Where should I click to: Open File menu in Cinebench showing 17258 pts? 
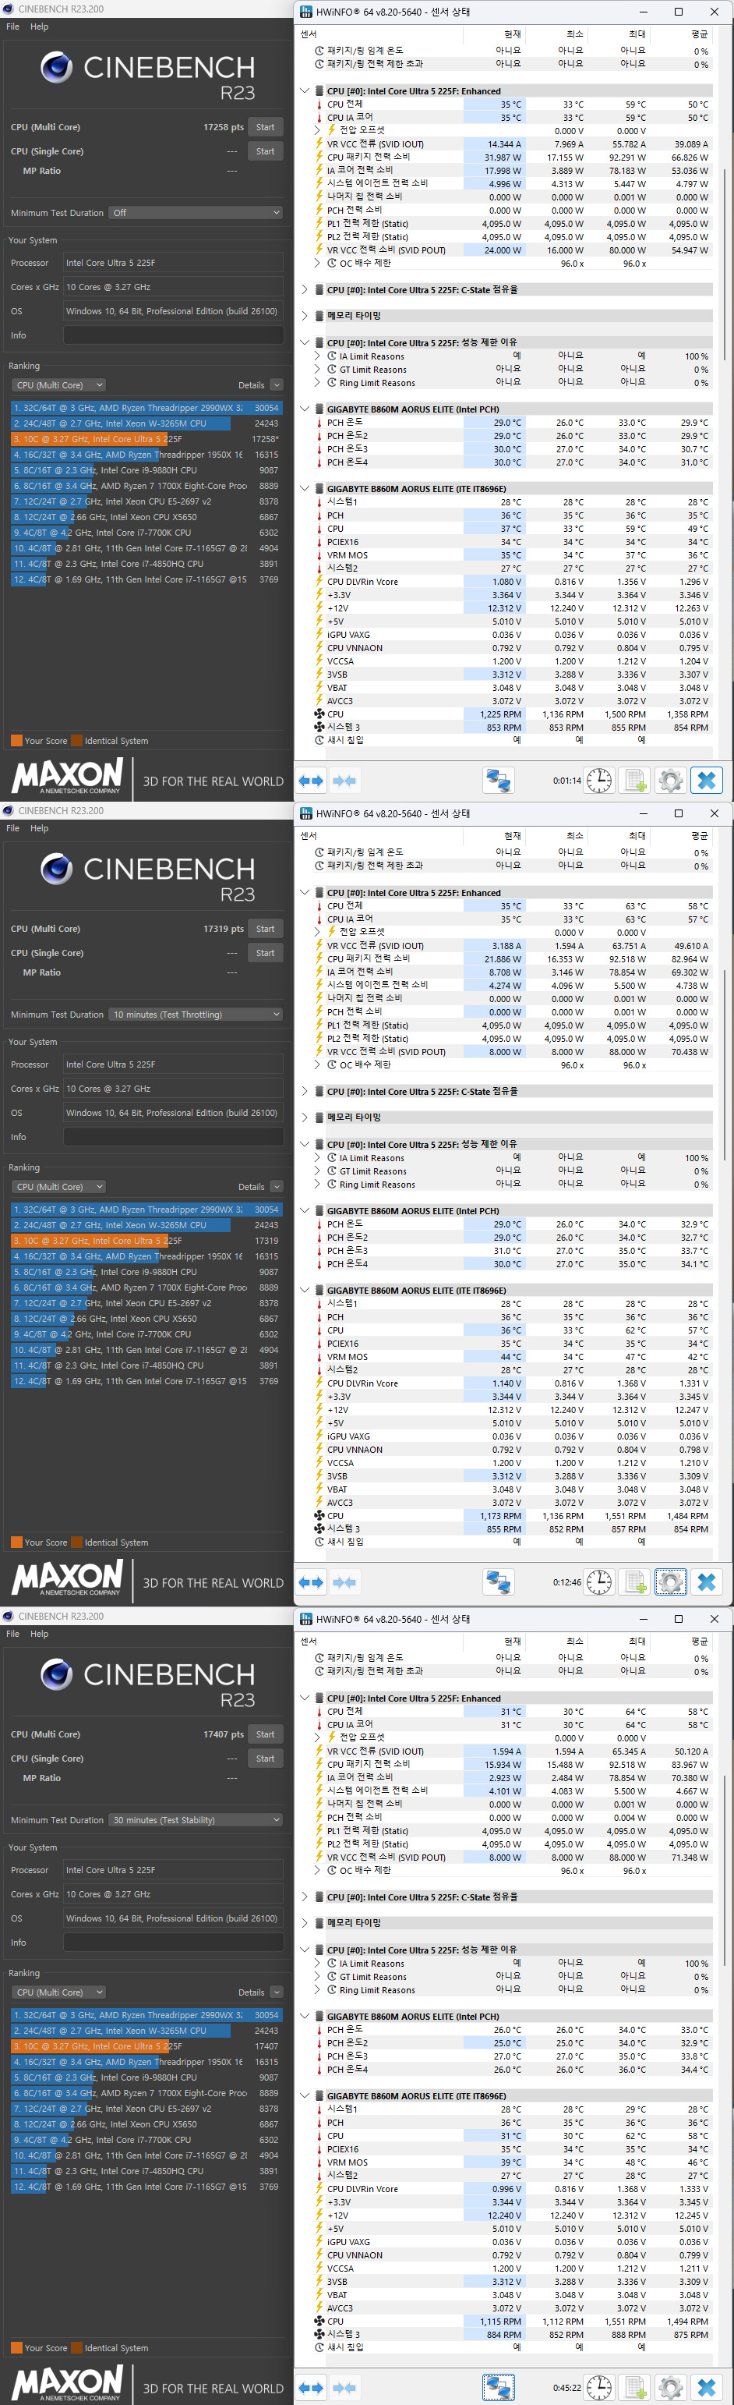pyautogui.click(x=13, y=27)
